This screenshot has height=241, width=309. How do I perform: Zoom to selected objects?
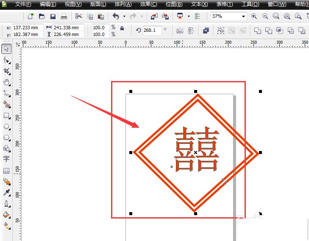point(276,16)
